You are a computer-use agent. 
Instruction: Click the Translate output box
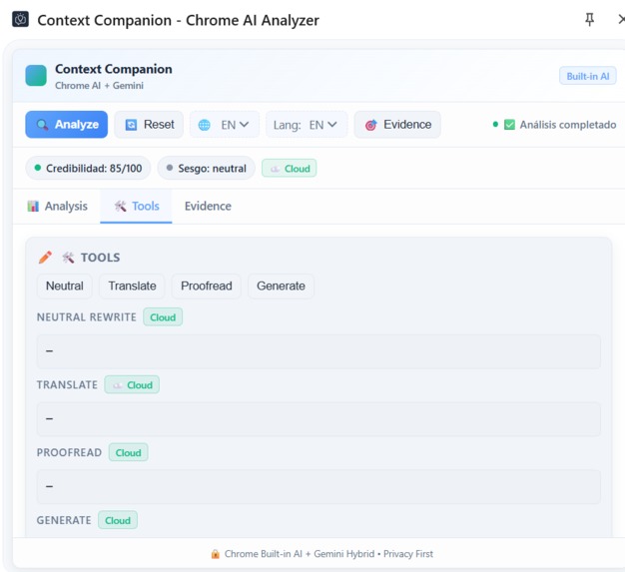pyautogui.click(x=318, y=419)
